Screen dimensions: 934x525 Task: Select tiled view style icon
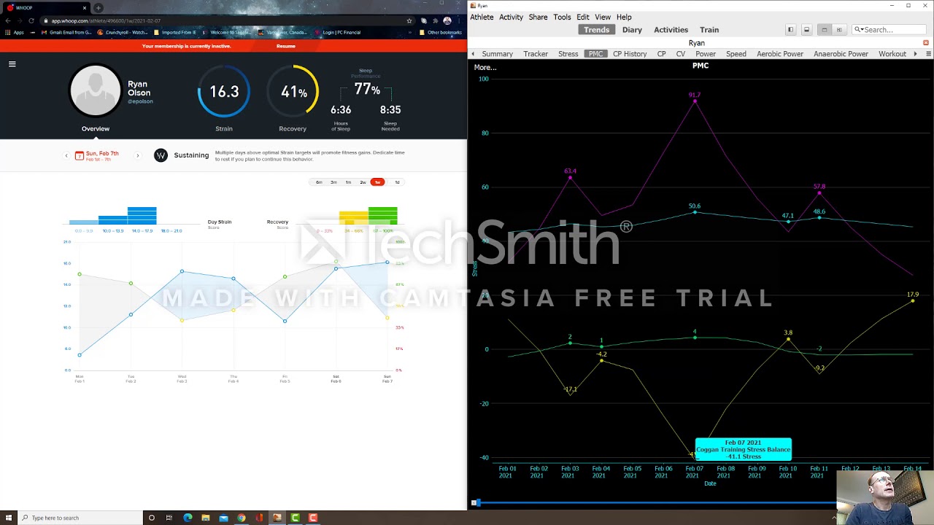[x=839, y=30]
